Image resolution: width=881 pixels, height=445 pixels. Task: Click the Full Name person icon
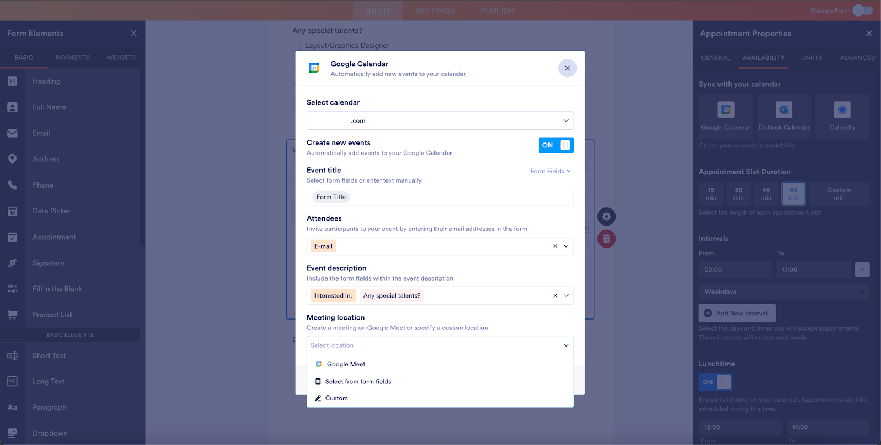(x=13, y=107)
